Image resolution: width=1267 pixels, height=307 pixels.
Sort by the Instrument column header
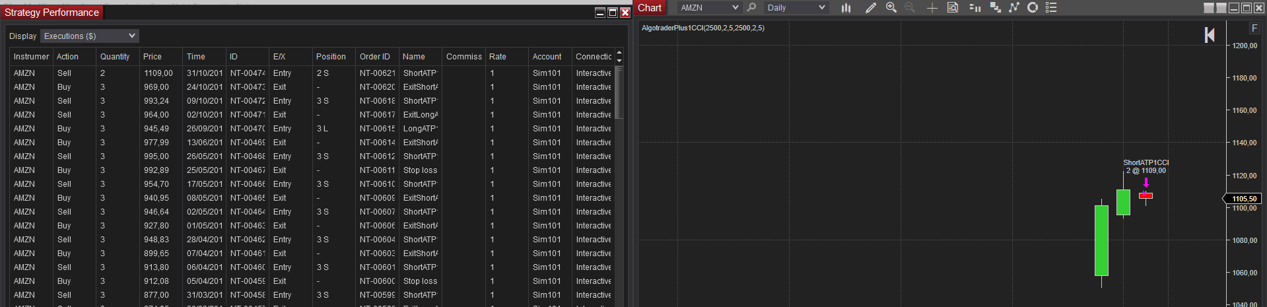(x=31, y=57)
